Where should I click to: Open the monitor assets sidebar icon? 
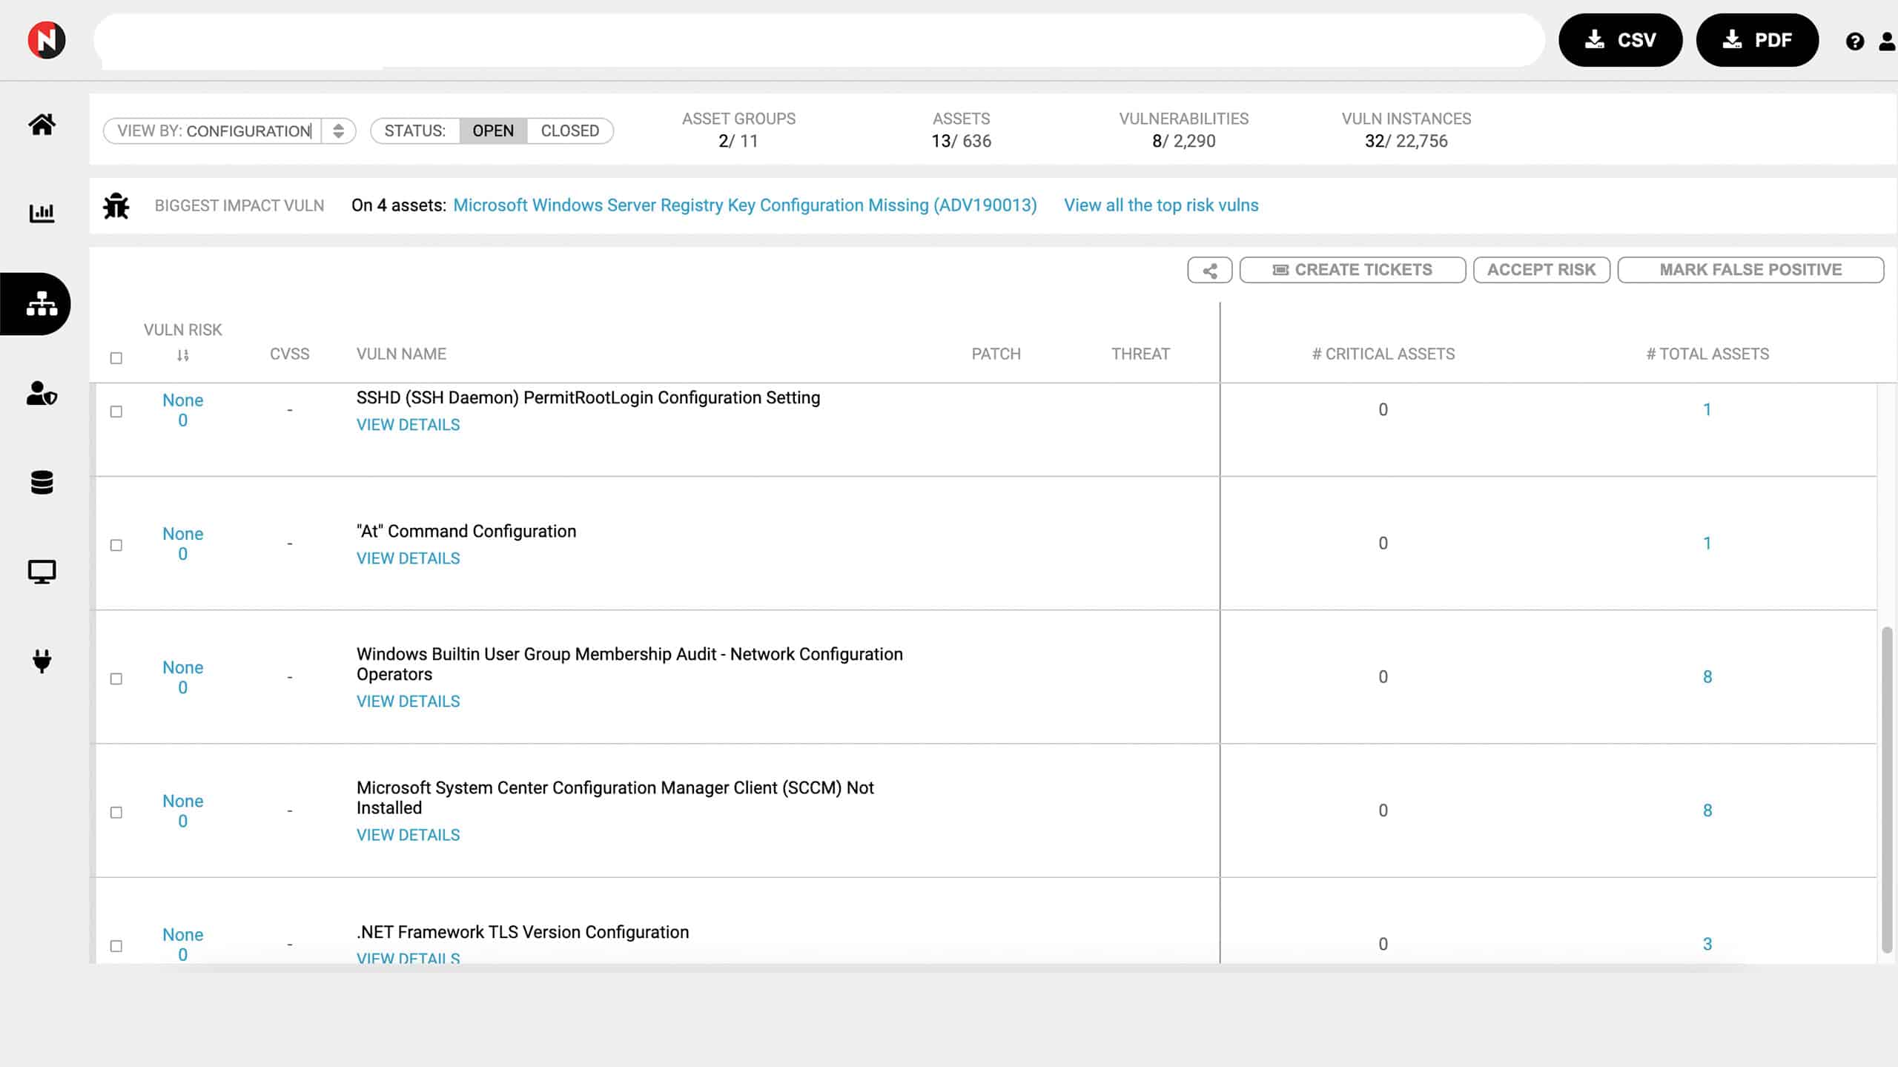pyautogui.click(x=42, y=572)
